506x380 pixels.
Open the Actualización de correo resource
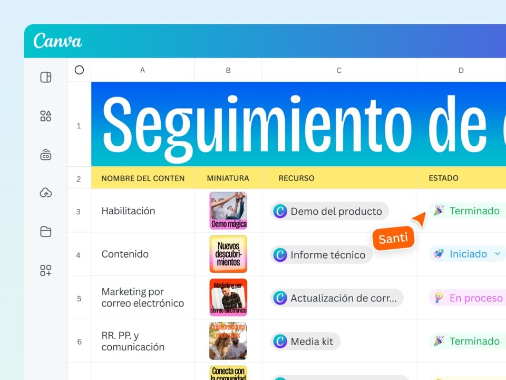point(337,298)
